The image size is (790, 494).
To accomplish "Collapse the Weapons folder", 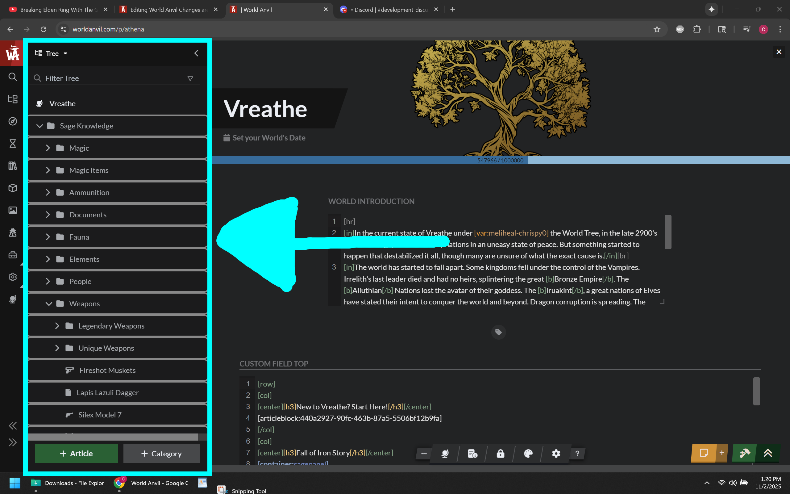I will coord(49,304).
